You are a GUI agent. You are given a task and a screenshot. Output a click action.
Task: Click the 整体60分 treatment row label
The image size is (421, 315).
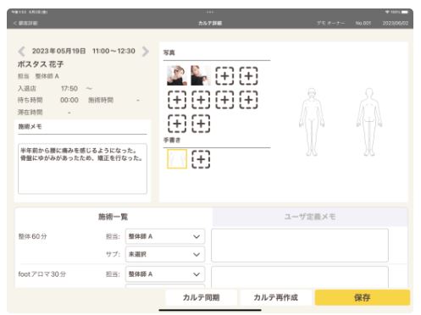tap(32, 236)
